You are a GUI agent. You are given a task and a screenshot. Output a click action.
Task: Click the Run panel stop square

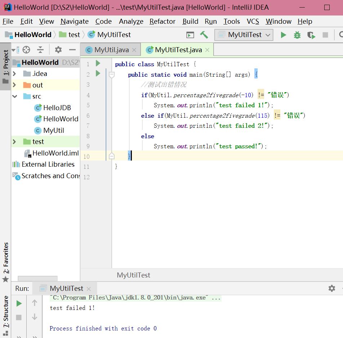(19, 317)
